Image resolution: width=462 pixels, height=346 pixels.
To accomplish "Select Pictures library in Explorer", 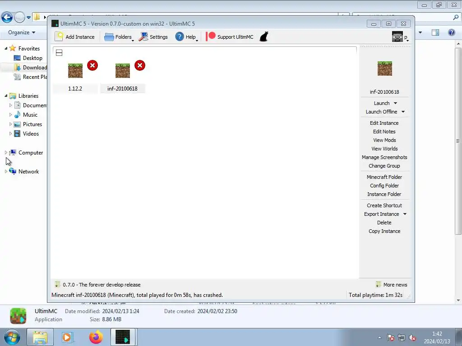I will point(28,124).
